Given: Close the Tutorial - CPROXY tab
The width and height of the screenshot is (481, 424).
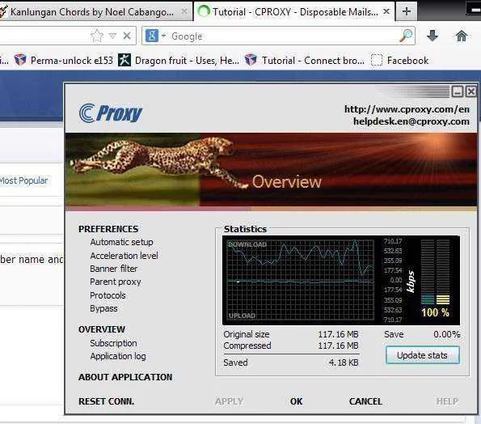Looking at the screenshot, I should (x=386, y=11).
